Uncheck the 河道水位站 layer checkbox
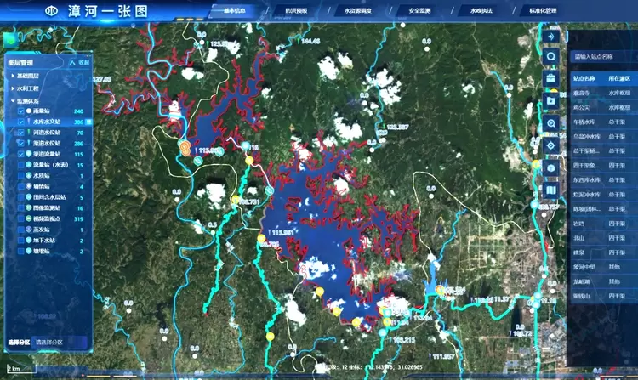Viewport: 638px width, 380px height. point(20,133)
